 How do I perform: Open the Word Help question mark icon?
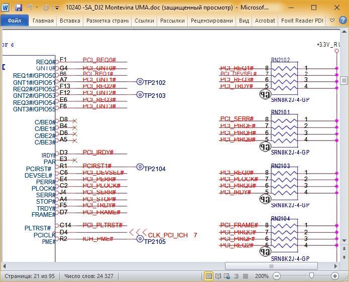tap(343, 21)
